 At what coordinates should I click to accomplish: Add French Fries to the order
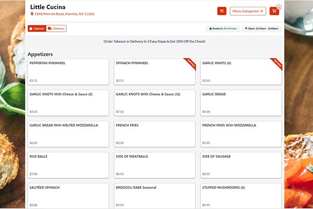pos(155,134)
